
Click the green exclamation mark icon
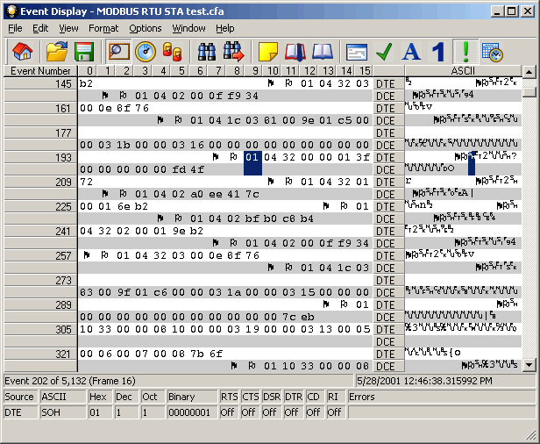[x=465, y=52]
